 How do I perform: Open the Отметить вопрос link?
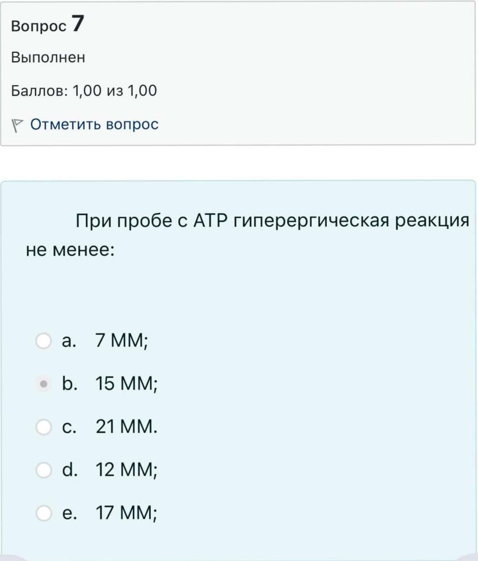click(x=94, y=124)
